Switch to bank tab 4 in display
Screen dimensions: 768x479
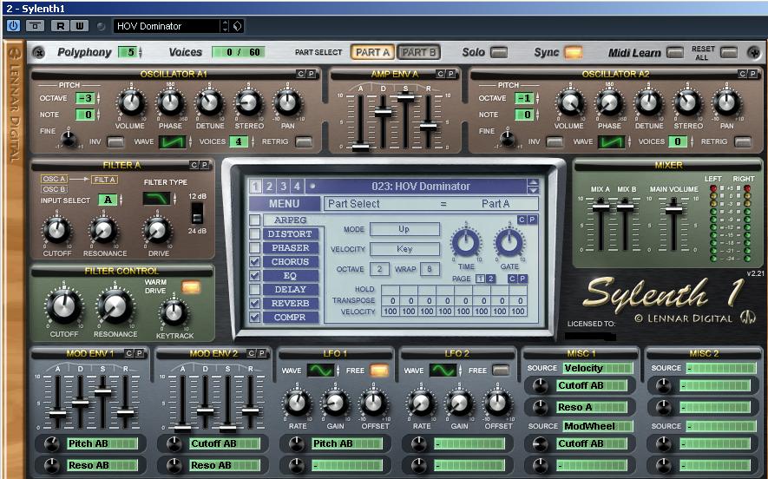pos(297,186)
